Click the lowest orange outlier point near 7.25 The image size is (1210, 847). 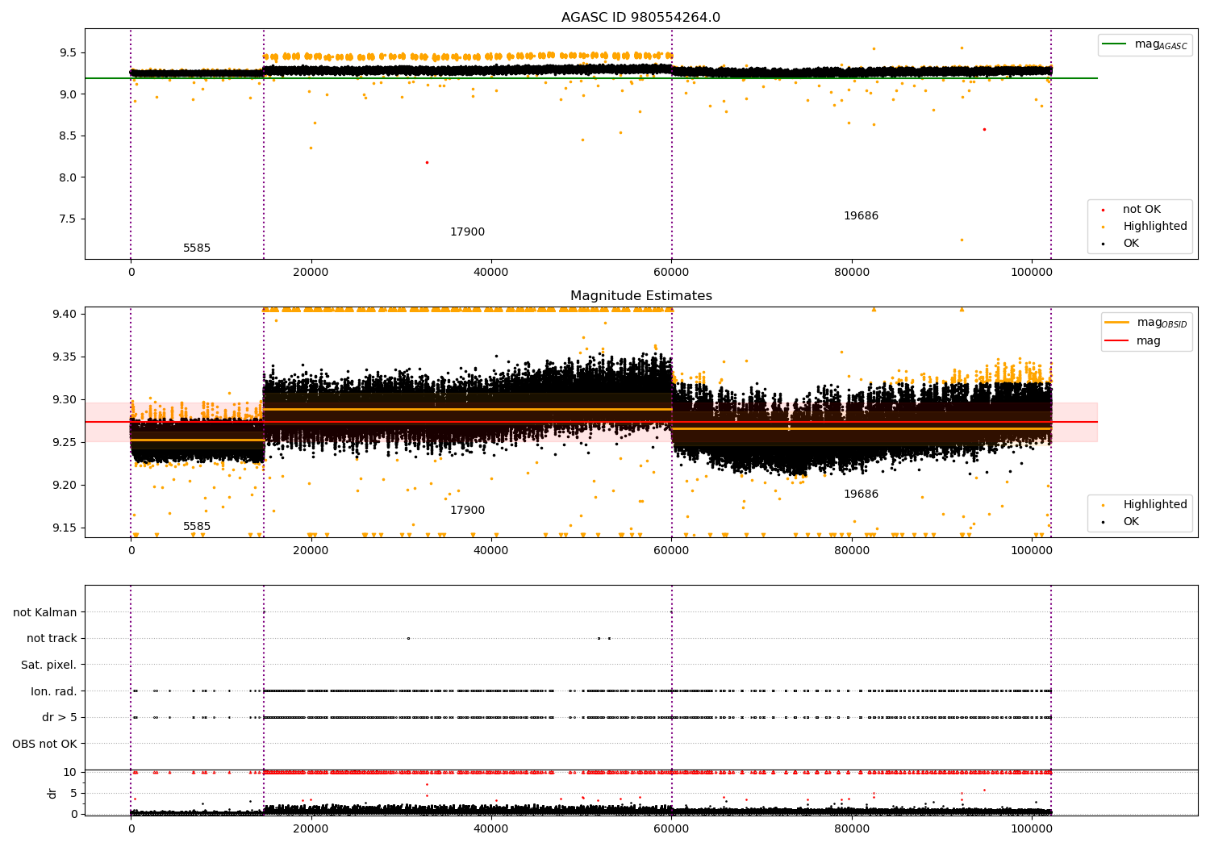click(962, 240)
